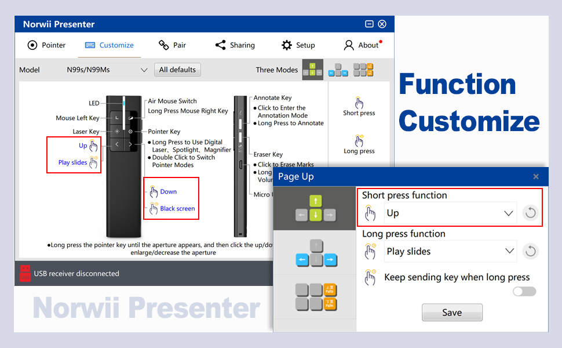Close the Page Up dialog
562x348 pixels.
point(536,176)
